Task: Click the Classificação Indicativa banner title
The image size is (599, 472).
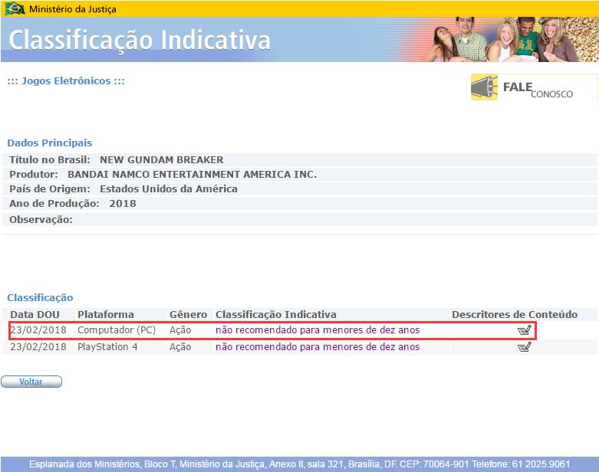Action: coord(140,40)
